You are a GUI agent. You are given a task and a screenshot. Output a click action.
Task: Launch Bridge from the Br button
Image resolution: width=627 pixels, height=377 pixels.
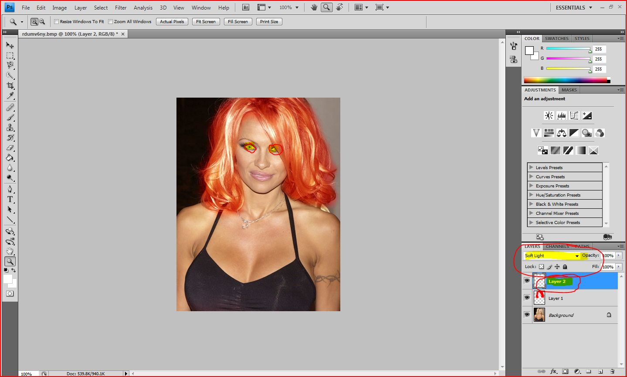(246, 7)
